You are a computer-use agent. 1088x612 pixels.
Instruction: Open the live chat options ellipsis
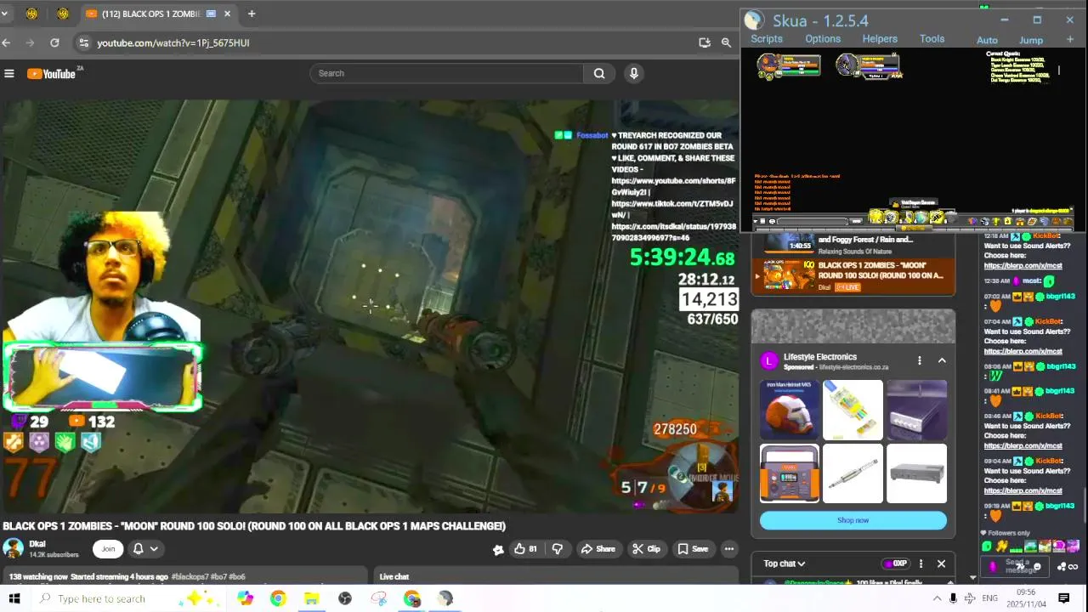pyautogui.click(x=921, y=564)
